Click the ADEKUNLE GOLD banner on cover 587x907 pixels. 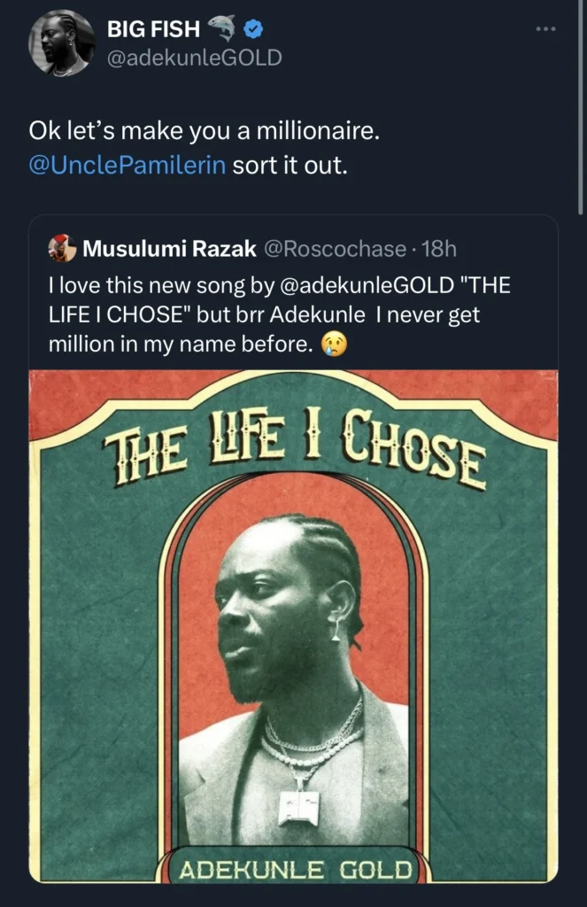(296, 869)
